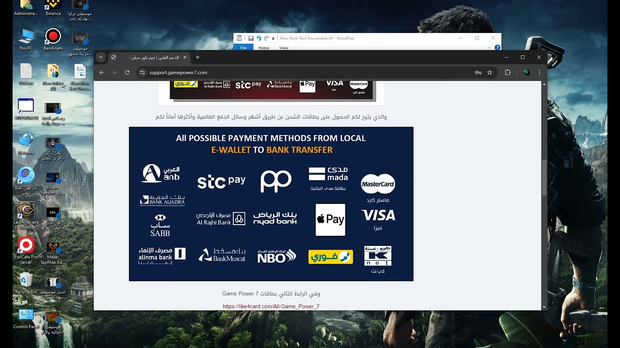This screenshot has height=348, width=620.
Task: Undo in WordPad quick access toolbar
Action: [259, 38]
